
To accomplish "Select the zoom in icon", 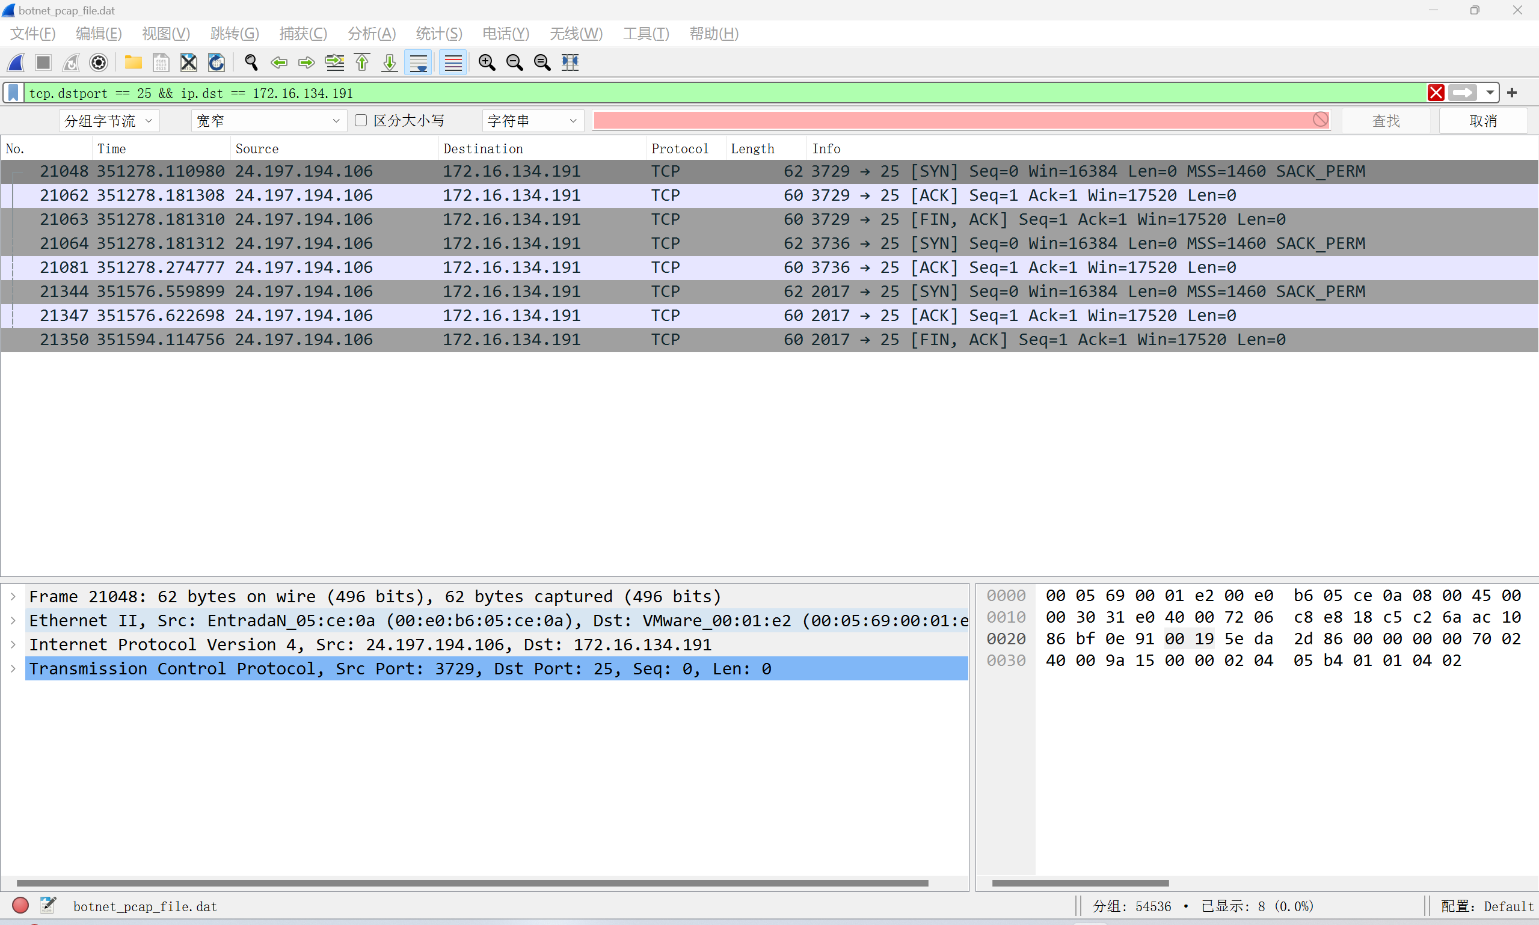I will click(x=486, y=61).
